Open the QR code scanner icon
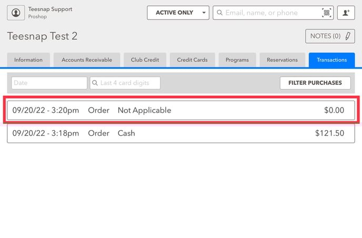362x238 pixels. pyautogui.click(x=326, y=13)
